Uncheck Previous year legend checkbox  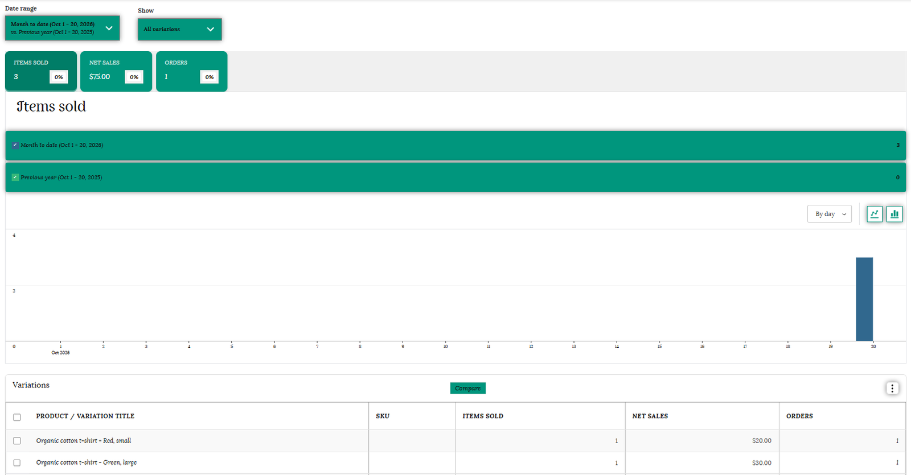coord(15,177)
